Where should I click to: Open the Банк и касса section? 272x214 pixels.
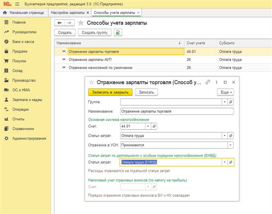23,42
